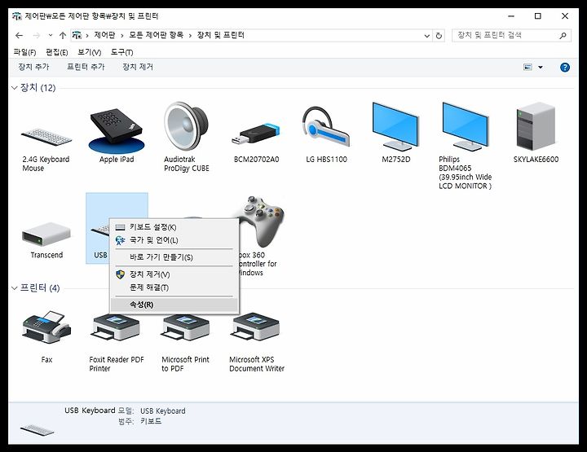Select the SKYLAKE6600 computer icon
This screenshot has height=452, width=587.
click(x=536, y=126)
